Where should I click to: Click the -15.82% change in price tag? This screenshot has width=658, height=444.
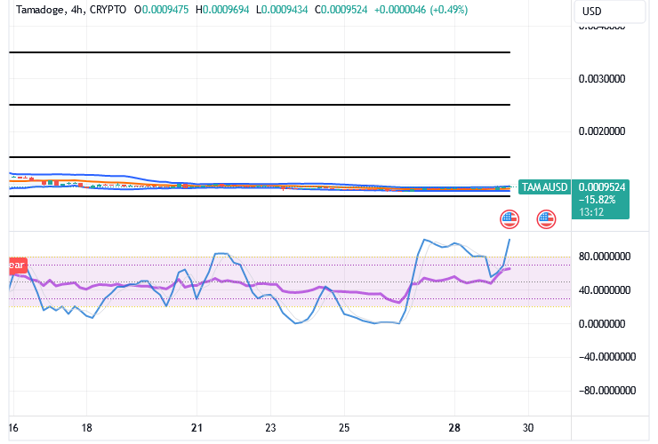[x=597, y=200]
